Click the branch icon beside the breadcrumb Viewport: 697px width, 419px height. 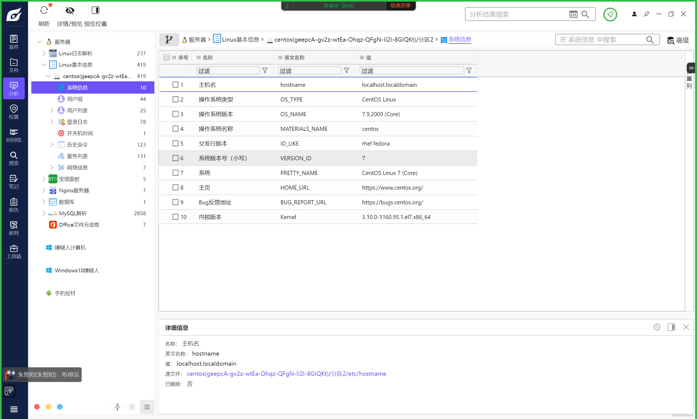(x=169, y=39)
